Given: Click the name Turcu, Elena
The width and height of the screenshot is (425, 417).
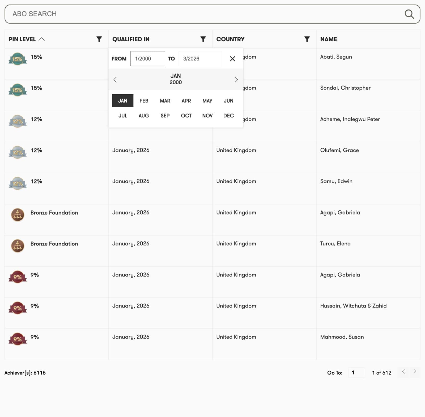Looking at the screenshot, I should tap(335, 244).
